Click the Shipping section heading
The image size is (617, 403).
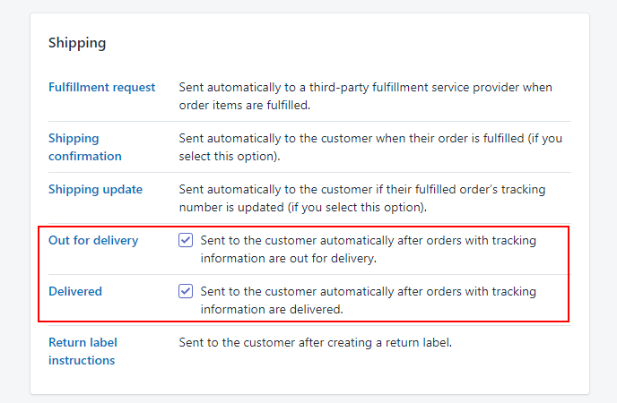tap(77, 43)
